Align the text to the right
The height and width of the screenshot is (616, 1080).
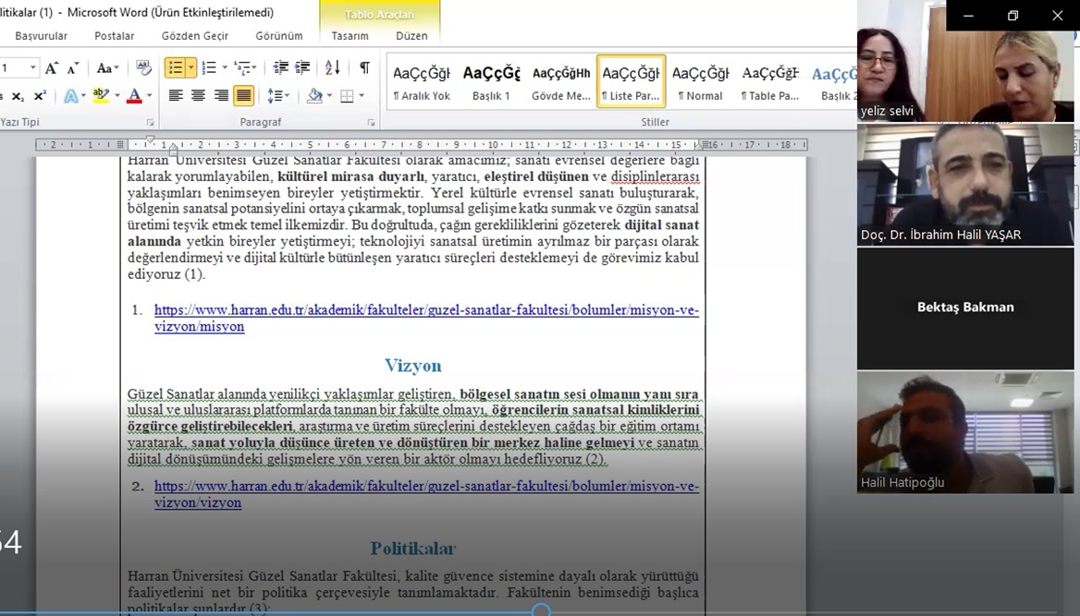(x=221, y=96)
